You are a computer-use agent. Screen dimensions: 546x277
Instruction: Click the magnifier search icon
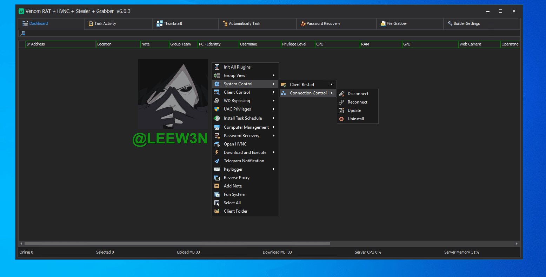tap(23, 33)
